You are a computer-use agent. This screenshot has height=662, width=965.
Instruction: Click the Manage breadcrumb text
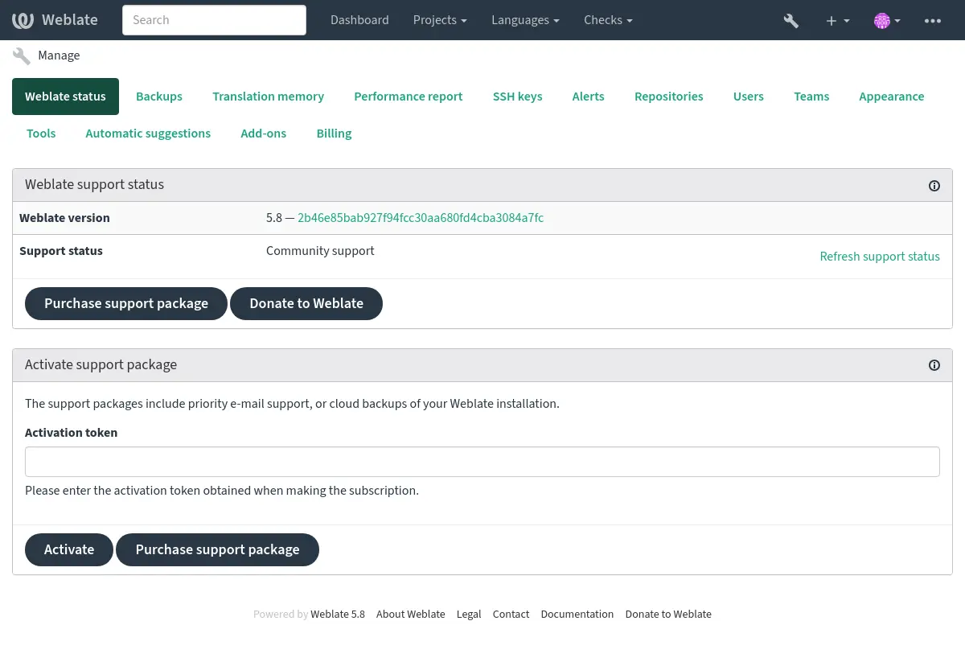(x=59, y=56)
